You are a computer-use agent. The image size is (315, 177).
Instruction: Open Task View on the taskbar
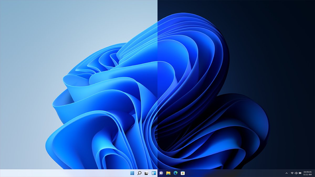click(x=147, y=173)
